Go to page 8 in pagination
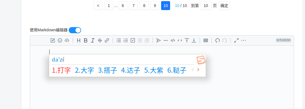The image size is (305, 109). pyautogui.click(x=144, y=6)
